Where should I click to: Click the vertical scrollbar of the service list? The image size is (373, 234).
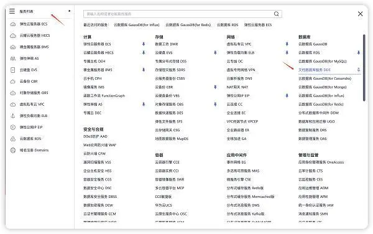click(364, 68)
